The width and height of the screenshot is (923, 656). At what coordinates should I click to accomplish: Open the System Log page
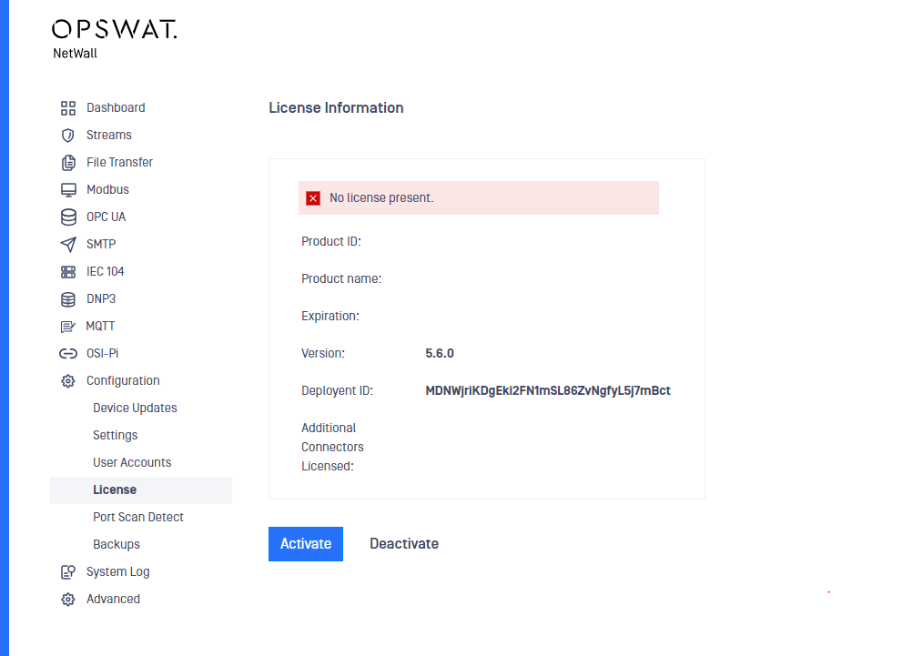tap(117, 572)
